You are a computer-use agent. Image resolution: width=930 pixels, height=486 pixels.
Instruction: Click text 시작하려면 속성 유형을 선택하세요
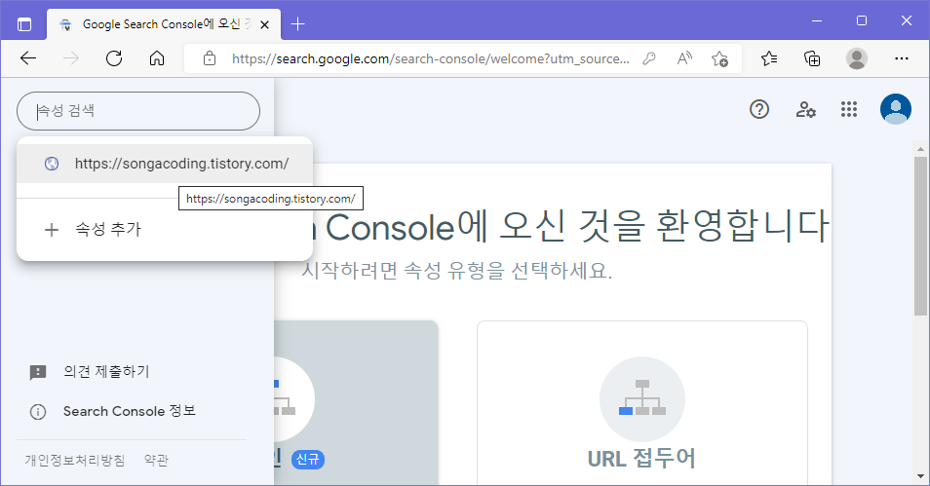[456, 271]
